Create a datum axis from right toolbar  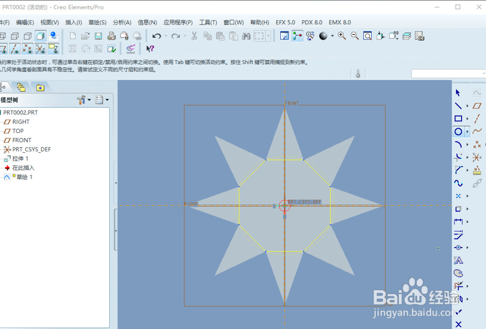pyautogui.click(x=477, y=118)
